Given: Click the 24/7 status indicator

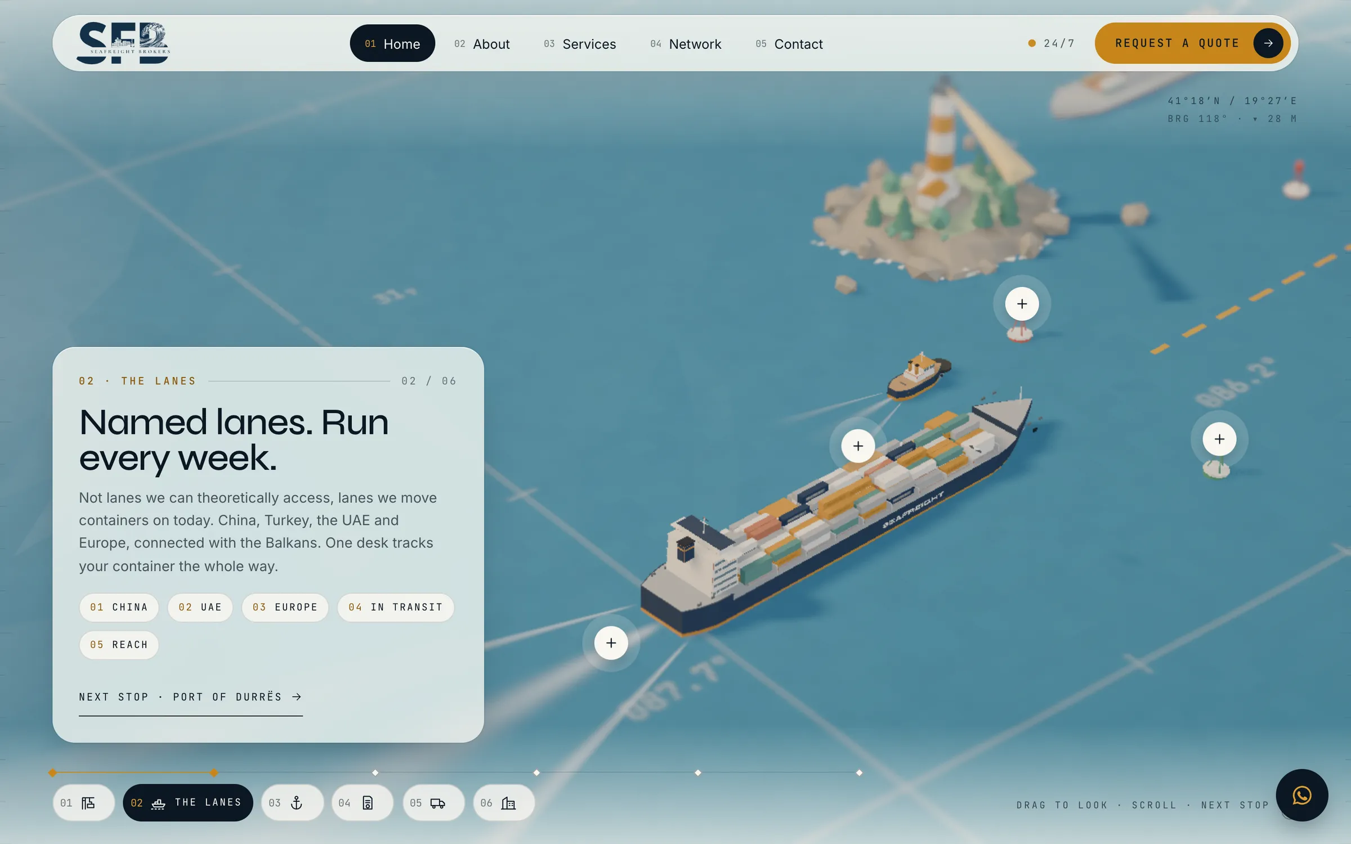Looking at the screenshot, I should pyautogui.click(x=1052, y=43).
